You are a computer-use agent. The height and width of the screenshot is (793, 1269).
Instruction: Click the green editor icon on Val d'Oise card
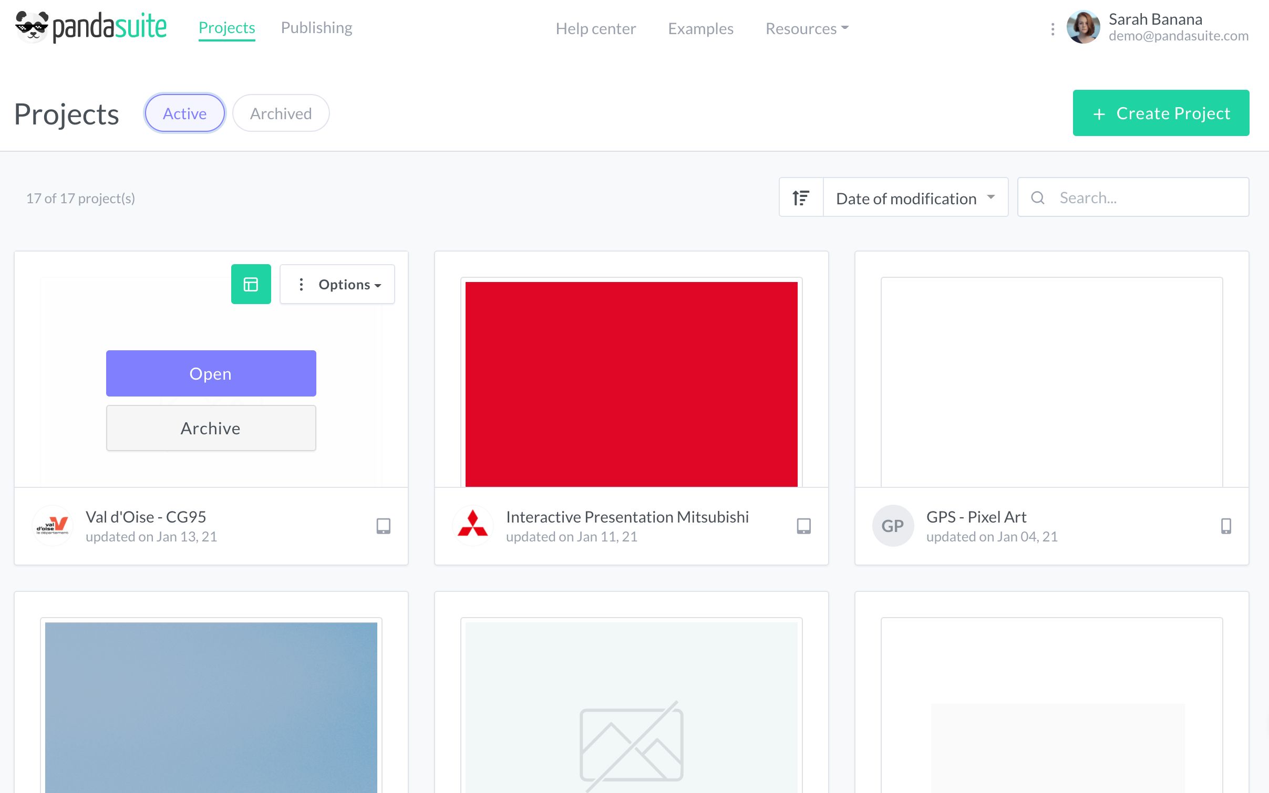(251, 284)
